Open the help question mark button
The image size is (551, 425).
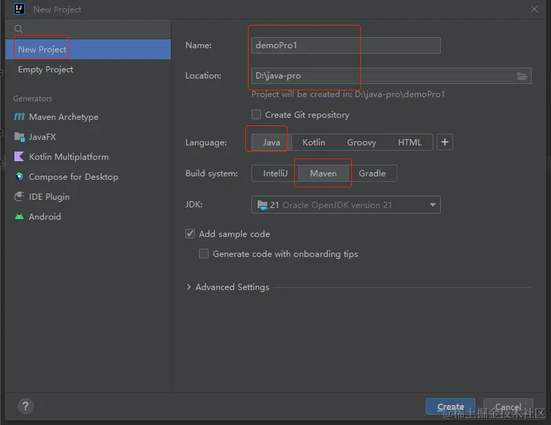25,406
